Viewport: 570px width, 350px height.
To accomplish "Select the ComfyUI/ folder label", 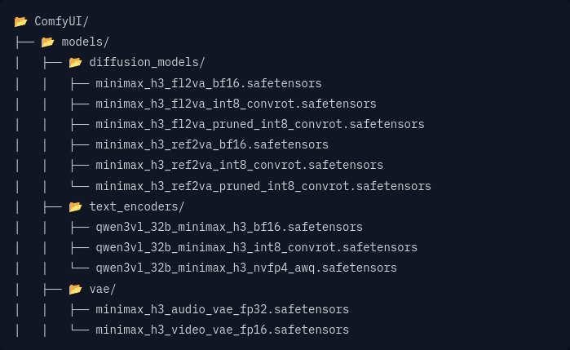I will 61,22.
